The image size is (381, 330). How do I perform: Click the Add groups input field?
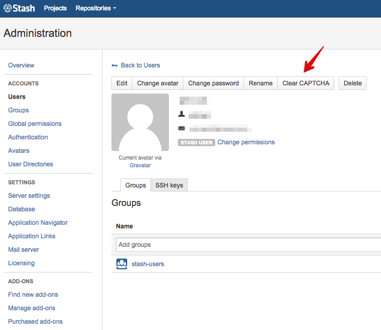tap(248, 245)
